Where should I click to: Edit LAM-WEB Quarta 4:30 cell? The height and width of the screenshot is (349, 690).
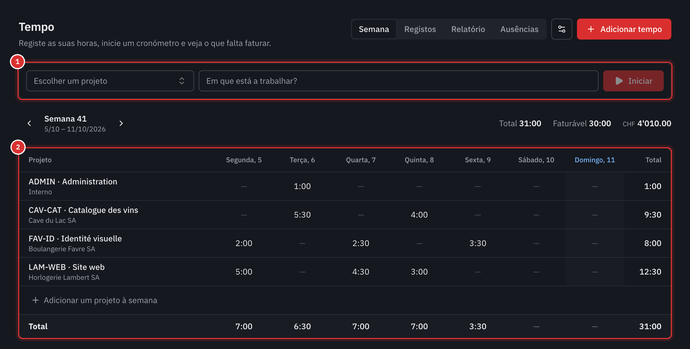[x=361, y=272]
